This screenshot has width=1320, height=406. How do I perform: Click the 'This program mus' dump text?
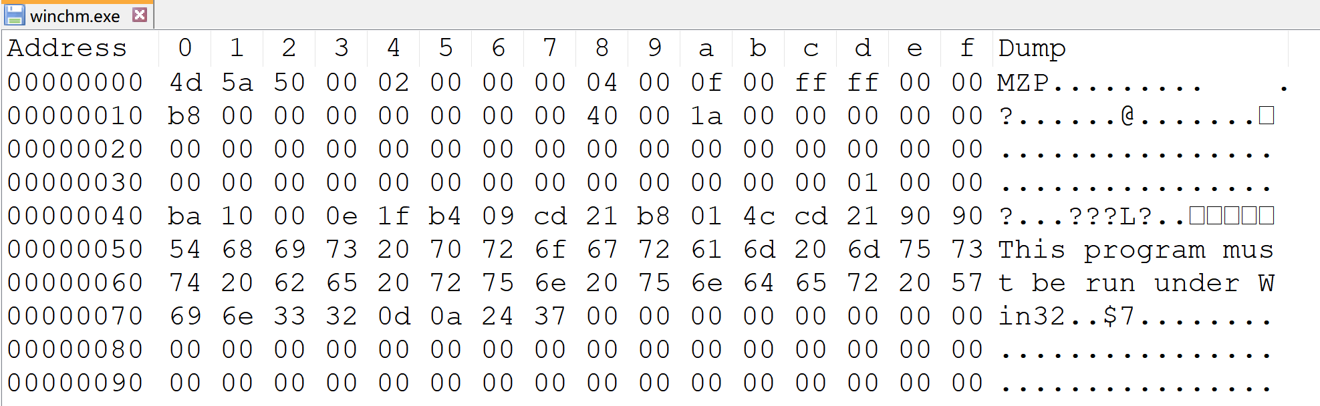1135,249
